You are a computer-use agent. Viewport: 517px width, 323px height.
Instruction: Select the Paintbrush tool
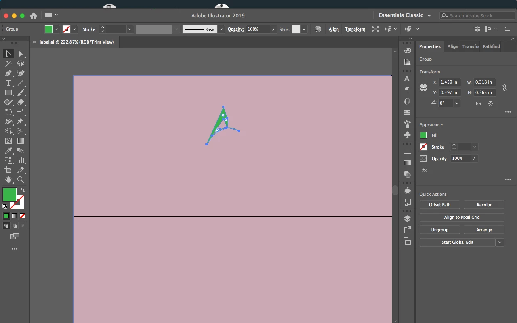click(x=21, y=92)
